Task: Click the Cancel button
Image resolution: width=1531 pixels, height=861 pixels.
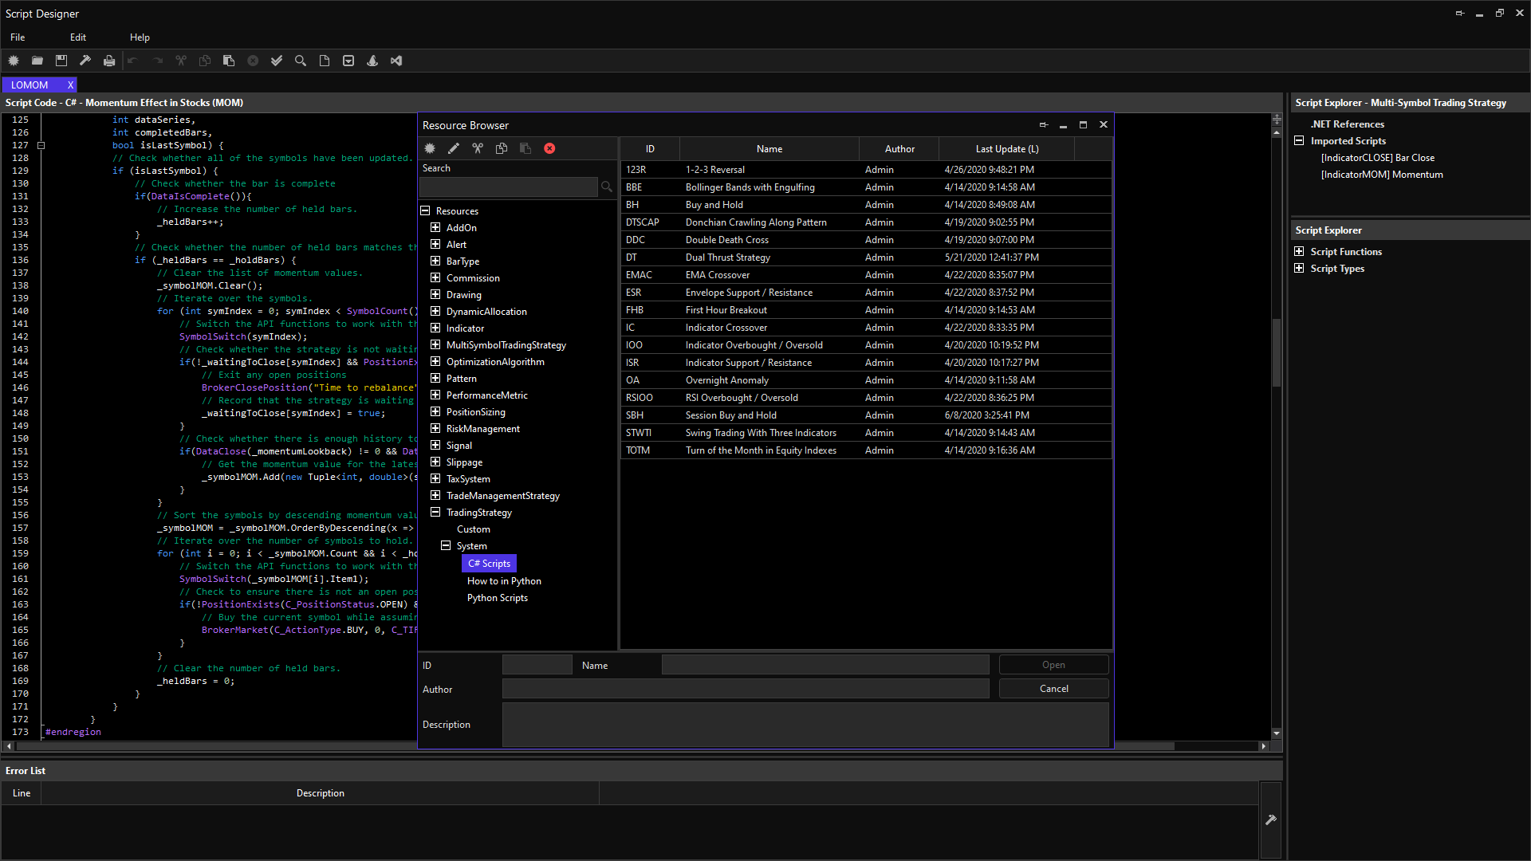Action: 1053,689
